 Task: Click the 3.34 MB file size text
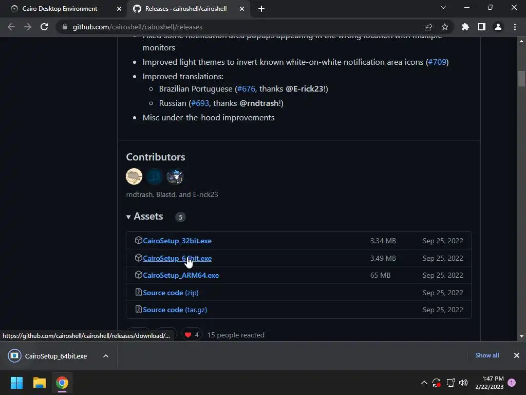point(383,241)
